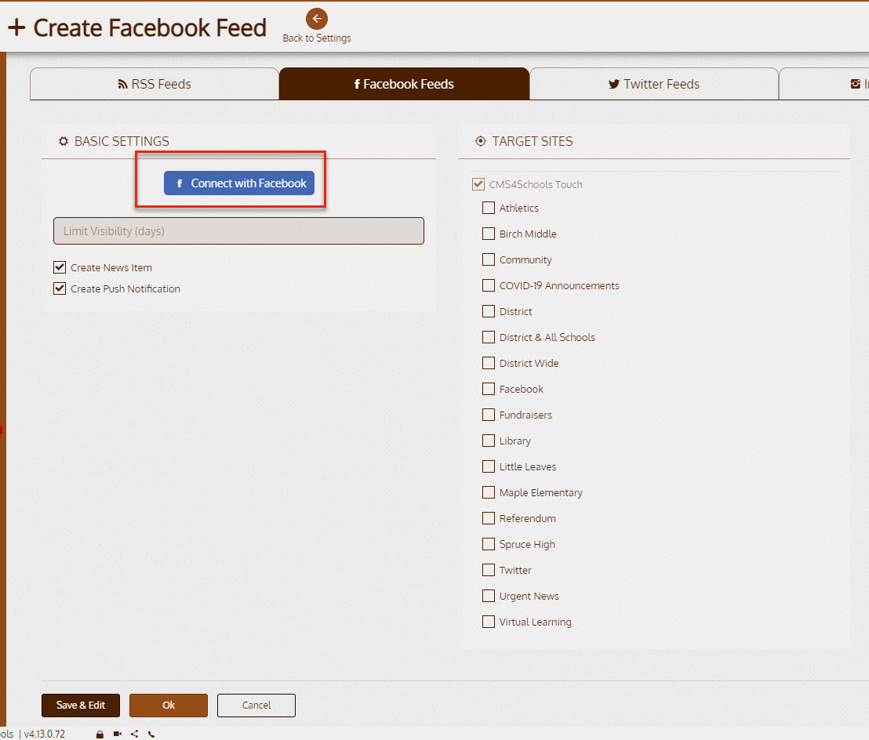The width and height of the screenshot is (869, 740).
Task: Check the Birch Middle target site
Action: (489, 234)
